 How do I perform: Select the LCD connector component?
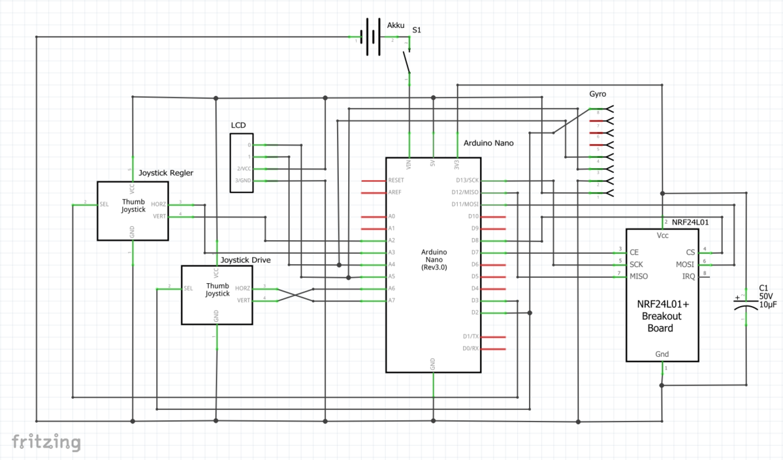point(240,162)
